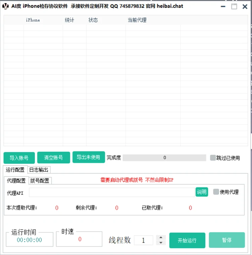Maximize the window
Screen dimensions: 252x255
[x=234, y=6]
